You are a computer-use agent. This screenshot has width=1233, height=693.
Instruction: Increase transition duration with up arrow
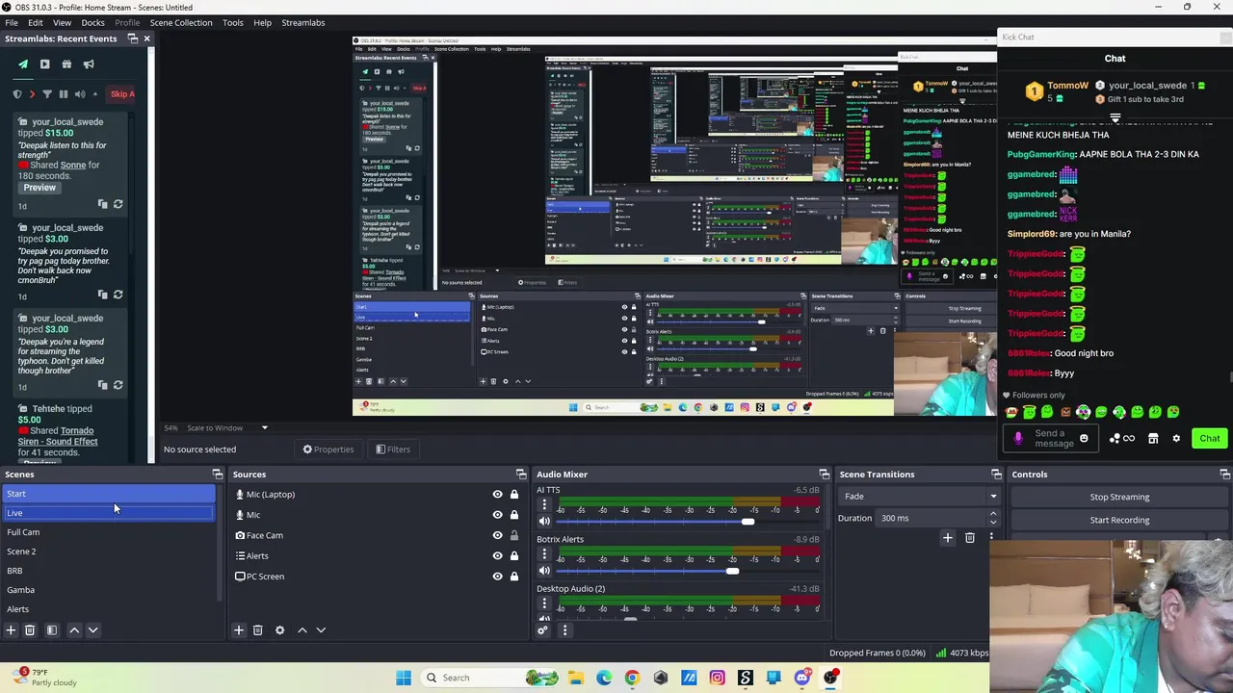pyautogui.click(x=993, y=514)
